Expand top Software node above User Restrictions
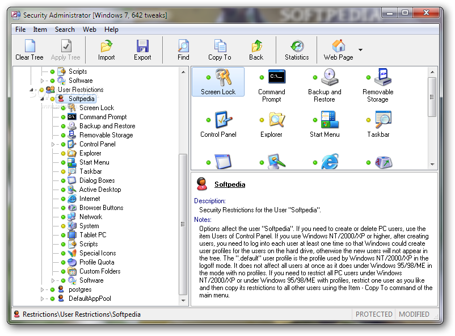 point(42,81)
